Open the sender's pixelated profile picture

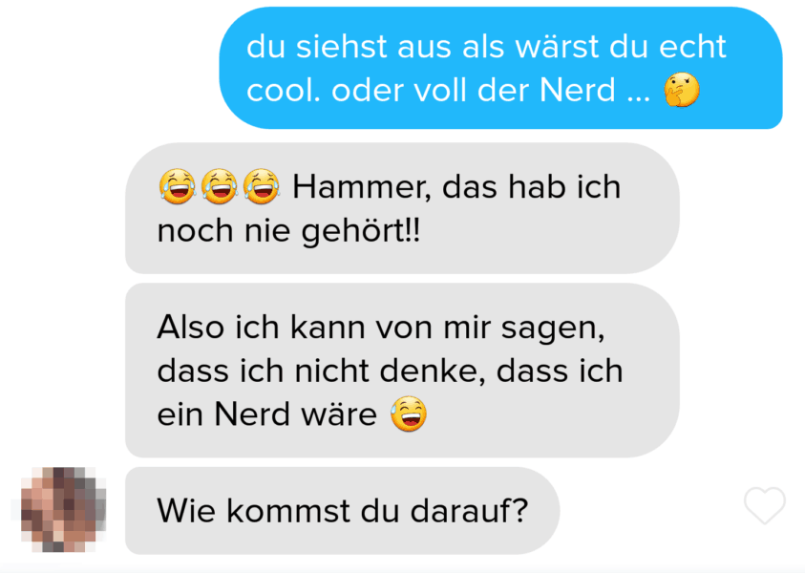[x=63, y=510]
